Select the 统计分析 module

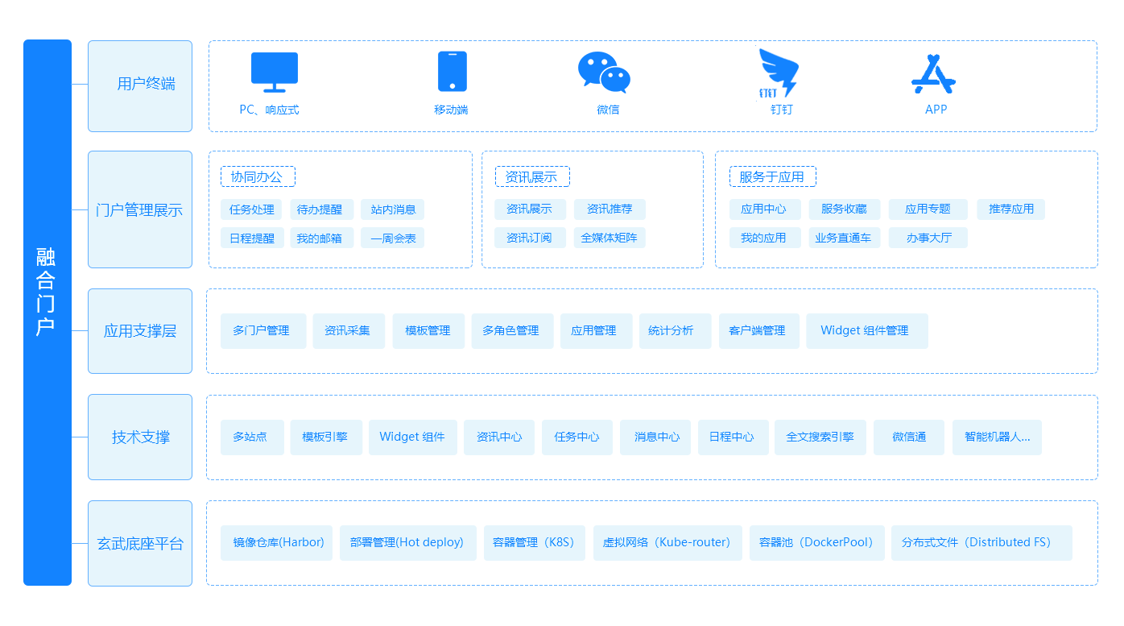click(675, 331)
